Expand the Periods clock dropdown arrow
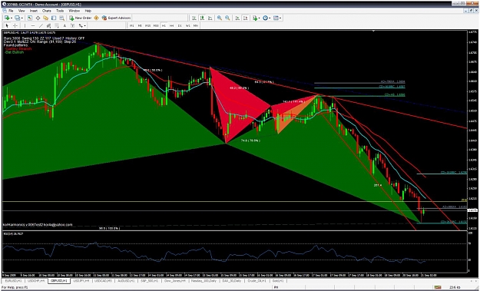Viewport: 480px width, 291px height. pyautogui.click(x=270, y=18)
